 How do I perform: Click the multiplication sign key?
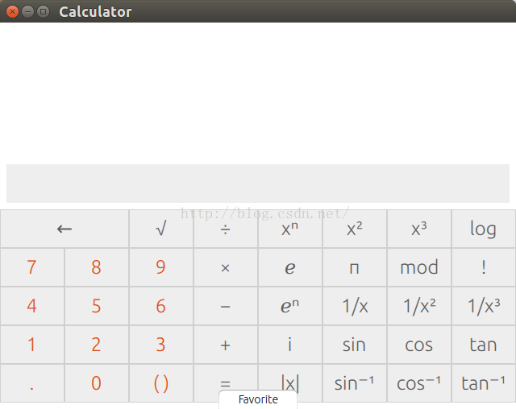[x=226, y=267]
